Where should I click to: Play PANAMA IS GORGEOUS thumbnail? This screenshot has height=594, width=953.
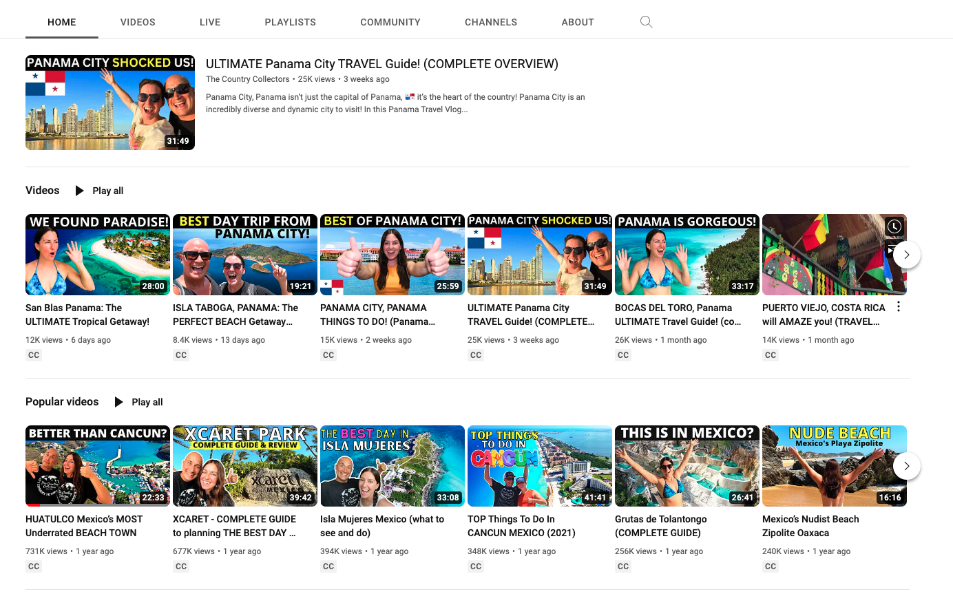tap(687, 255)
